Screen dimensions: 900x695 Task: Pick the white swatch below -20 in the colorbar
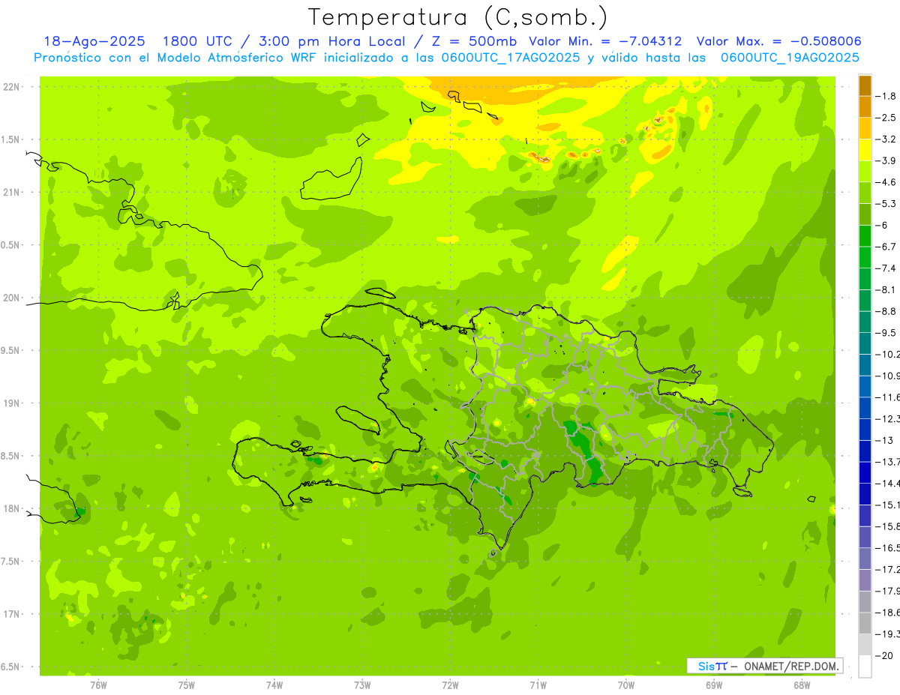click(865, 667)
